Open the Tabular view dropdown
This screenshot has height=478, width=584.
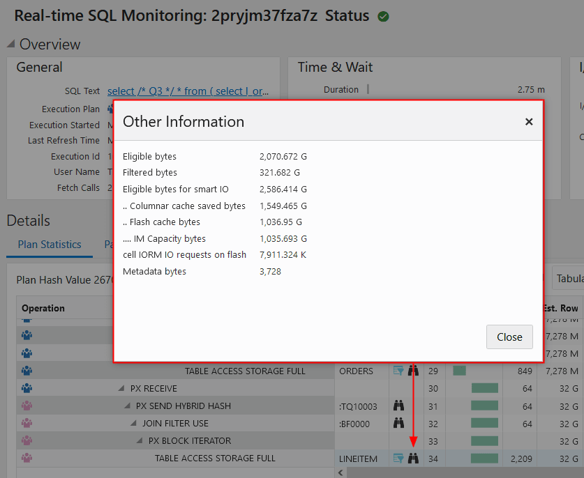pos(572,277)
